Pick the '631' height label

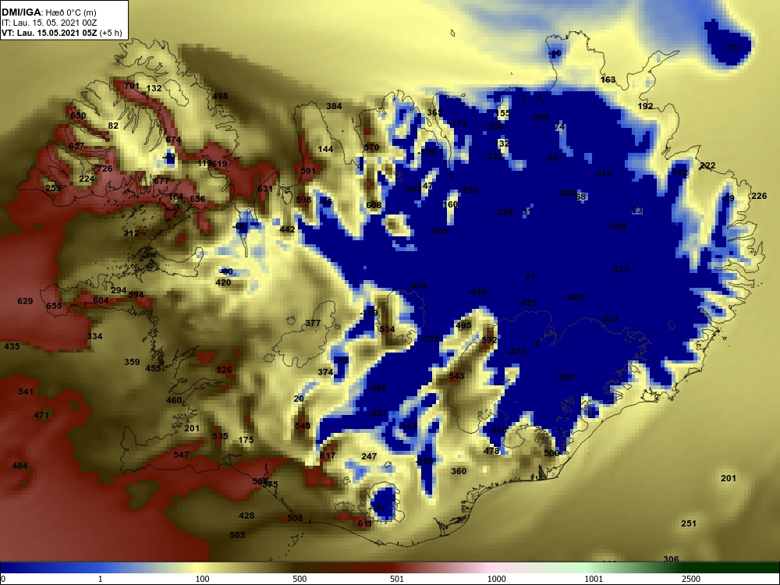[264, 189]
